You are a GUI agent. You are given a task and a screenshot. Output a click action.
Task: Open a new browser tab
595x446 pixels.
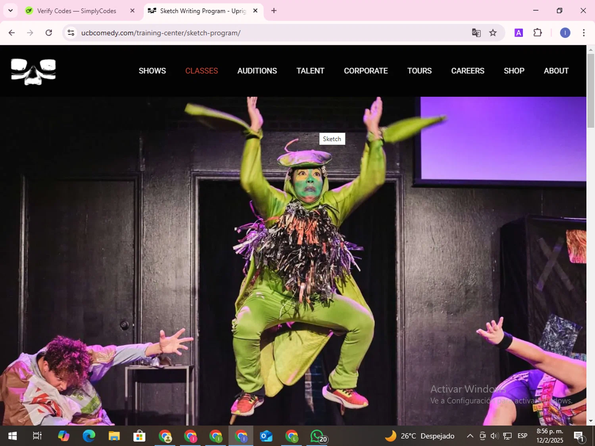[x=274, y=11]
